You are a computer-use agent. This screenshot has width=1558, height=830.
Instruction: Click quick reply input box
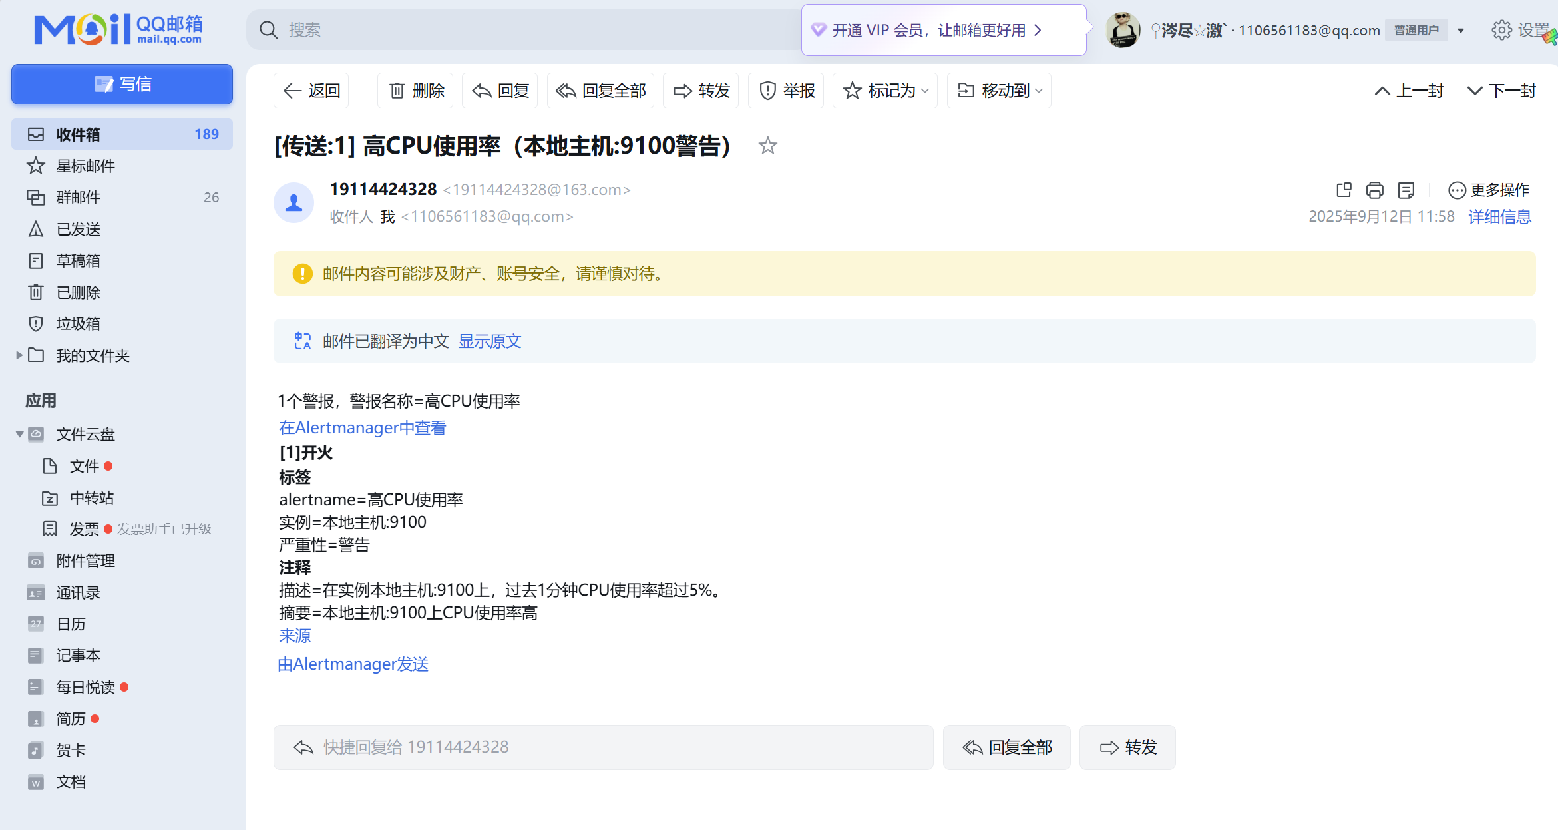click(x=604, y=747)
